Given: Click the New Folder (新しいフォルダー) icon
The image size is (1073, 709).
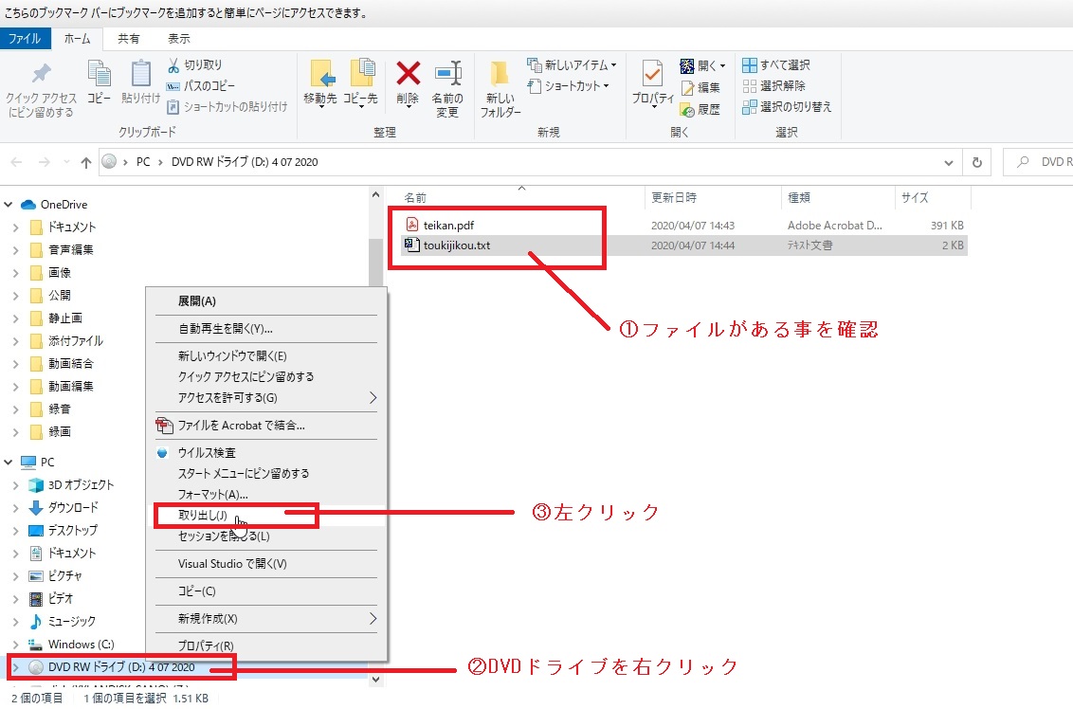Looking at the screenshot, I should [x=500, y=76].
